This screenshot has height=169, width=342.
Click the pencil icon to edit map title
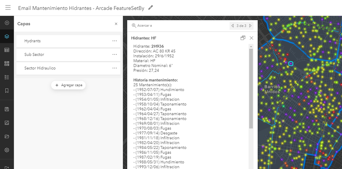151,8
